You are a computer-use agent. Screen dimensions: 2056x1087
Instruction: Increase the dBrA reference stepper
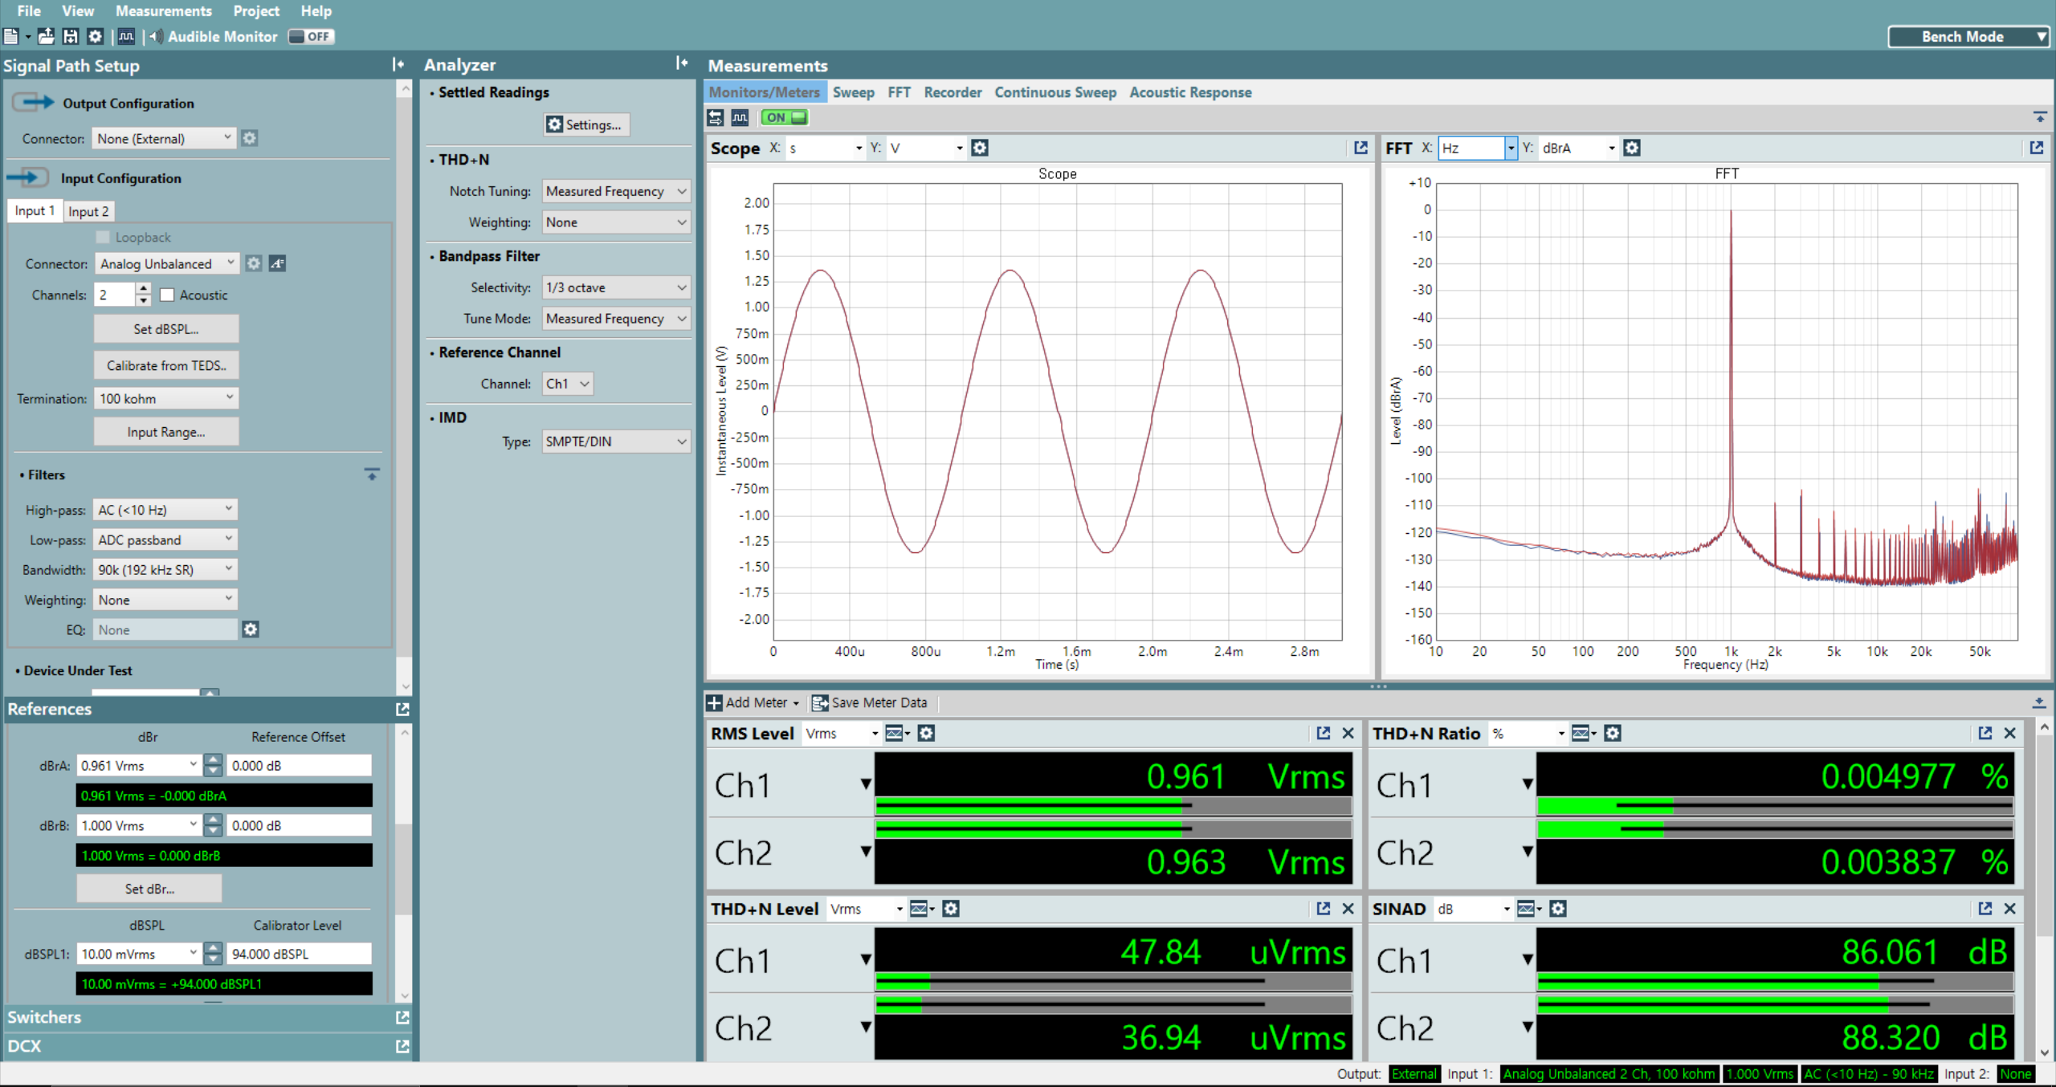pos(213,759)
